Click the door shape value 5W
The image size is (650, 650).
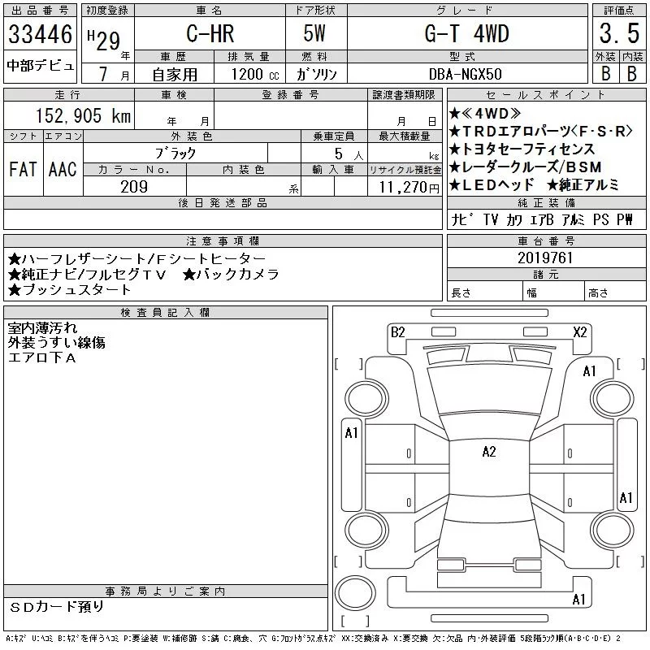(x=314, y=33)
